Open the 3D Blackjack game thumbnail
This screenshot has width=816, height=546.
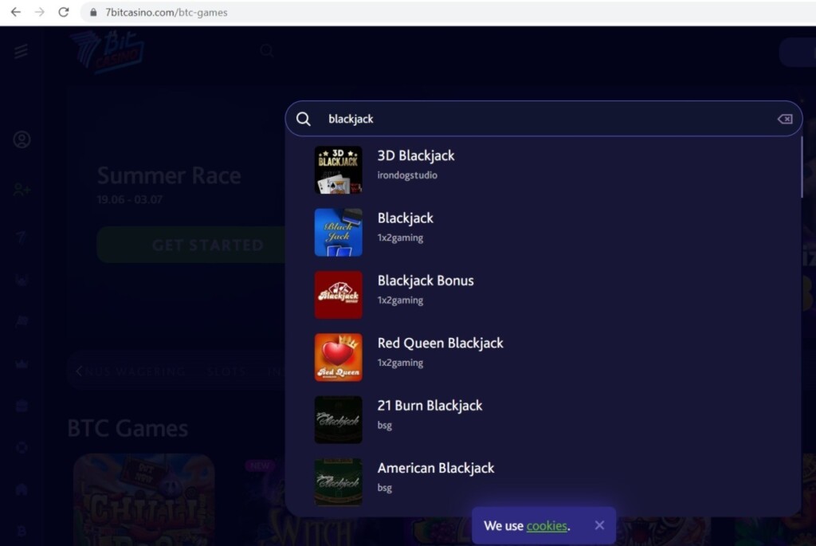(338, 171)
